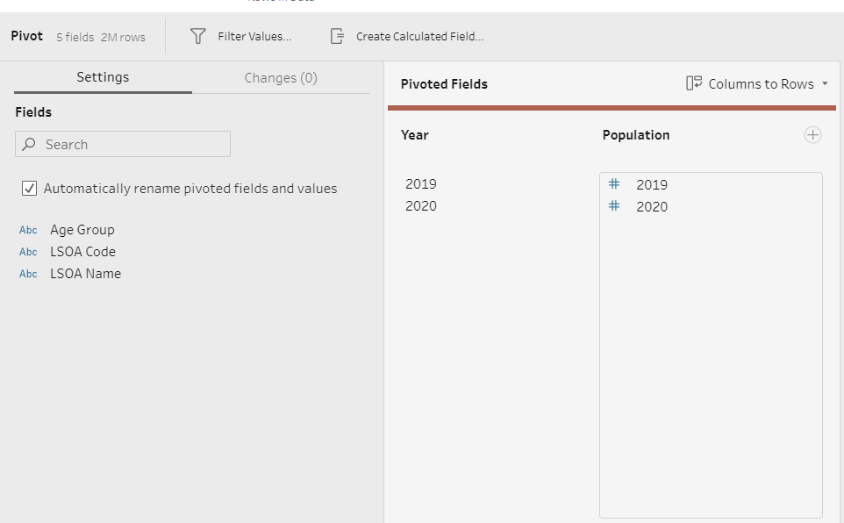Toggle Automatically rename pivoted fields checkbox

(29, 189)
